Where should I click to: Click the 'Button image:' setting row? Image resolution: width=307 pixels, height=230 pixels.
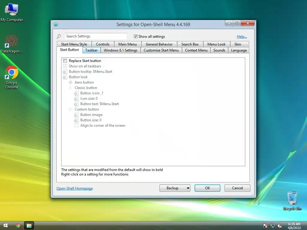click(91, 115)
